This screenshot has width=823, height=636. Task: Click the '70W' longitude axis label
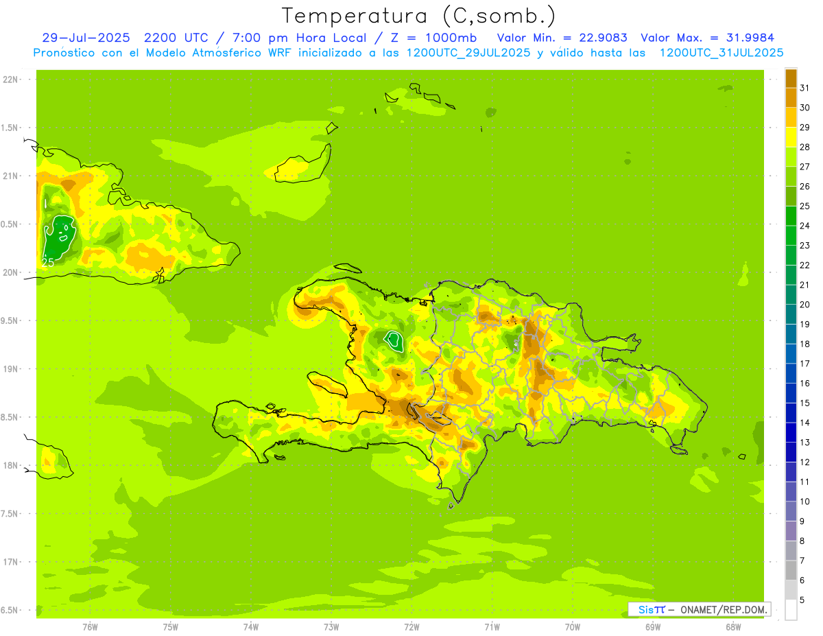coord(573,627)
